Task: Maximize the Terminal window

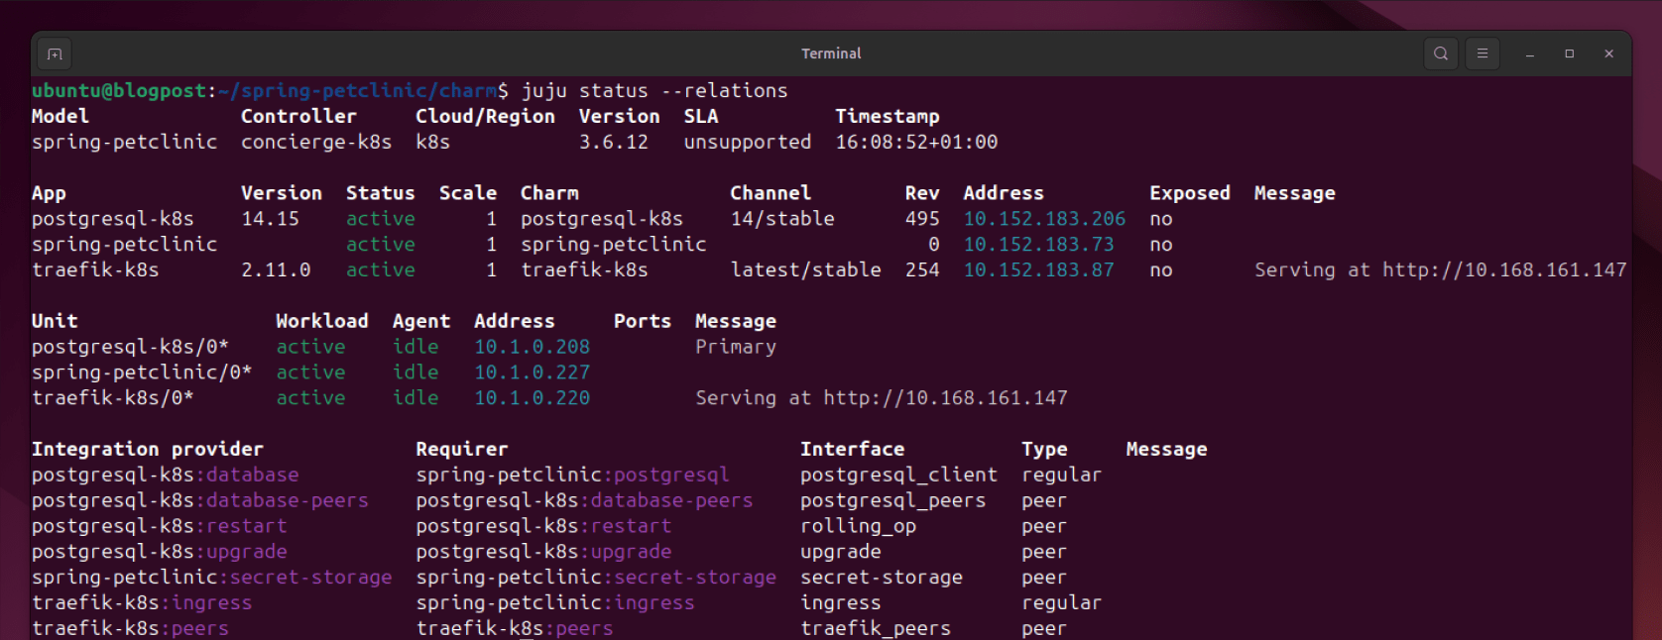Action: pyautogui.click(x=1570, y=54)
